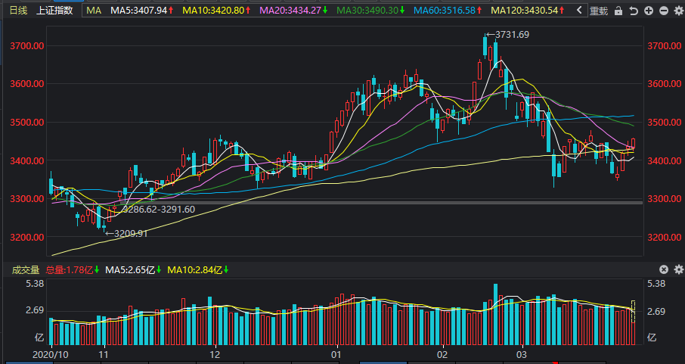Collapse the MA indicator bar with the chevron
Screen dimensions: 685x364
point(579,10)
